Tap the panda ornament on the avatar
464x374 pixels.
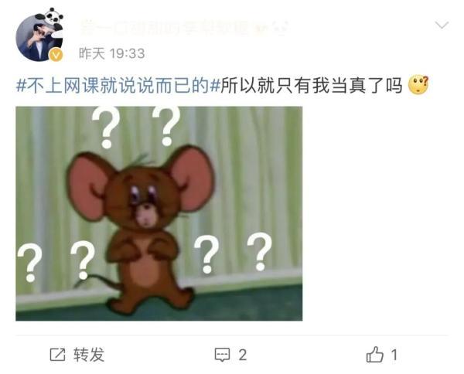pyautogui.click(x=50, y=19)
